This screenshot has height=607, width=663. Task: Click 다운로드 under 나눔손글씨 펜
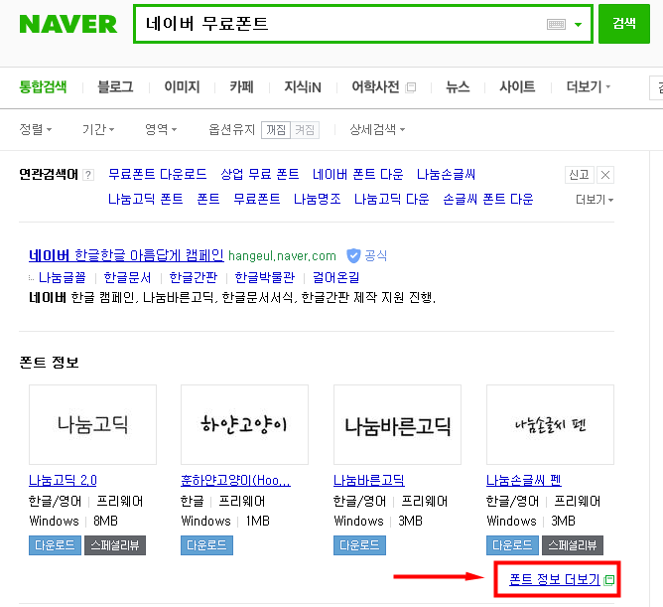(512, 545)
